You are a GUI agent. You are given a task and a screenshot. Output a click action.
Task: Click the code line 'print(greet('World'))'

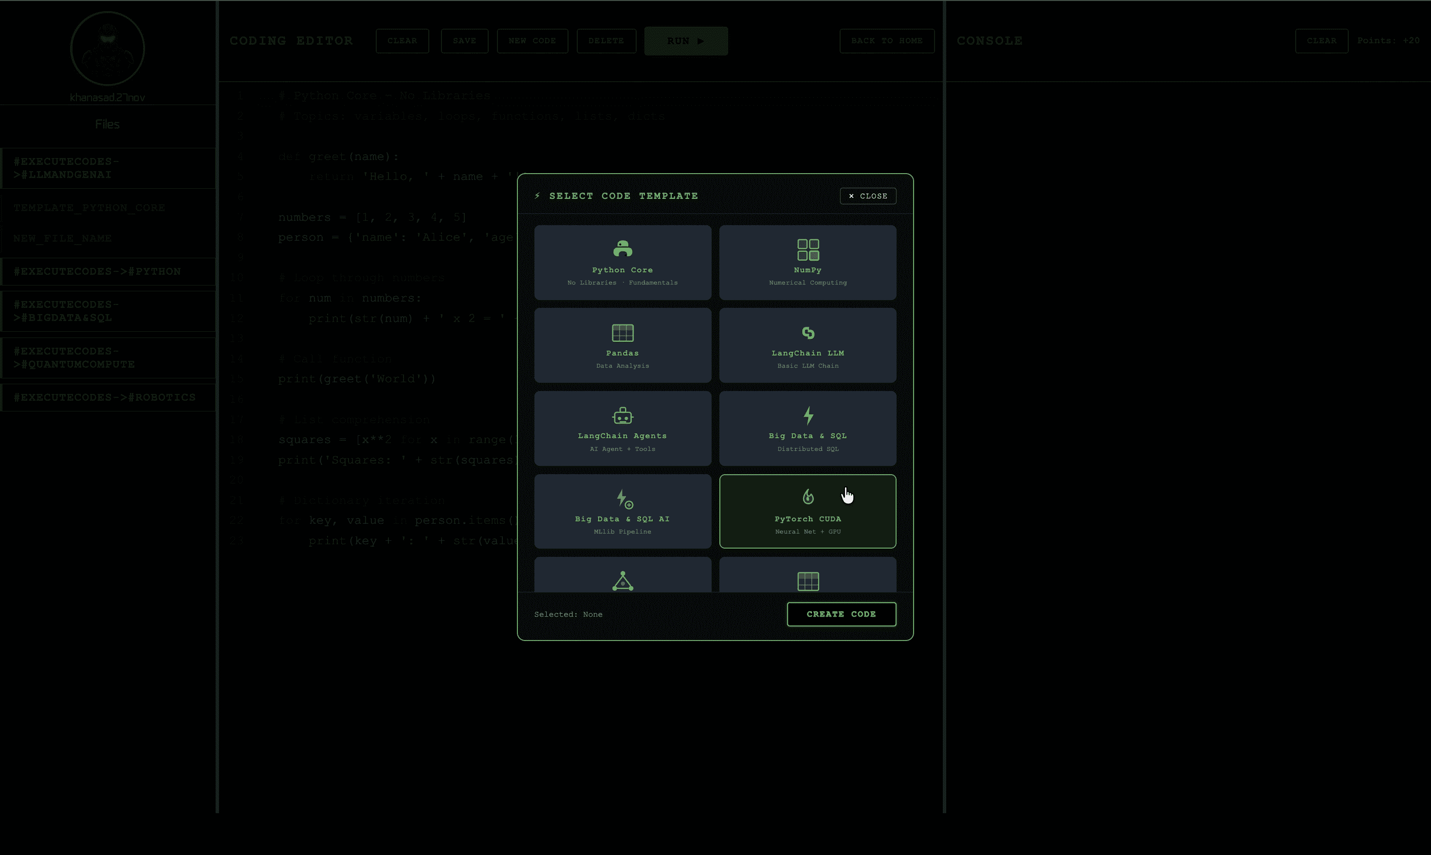[357, 379]
